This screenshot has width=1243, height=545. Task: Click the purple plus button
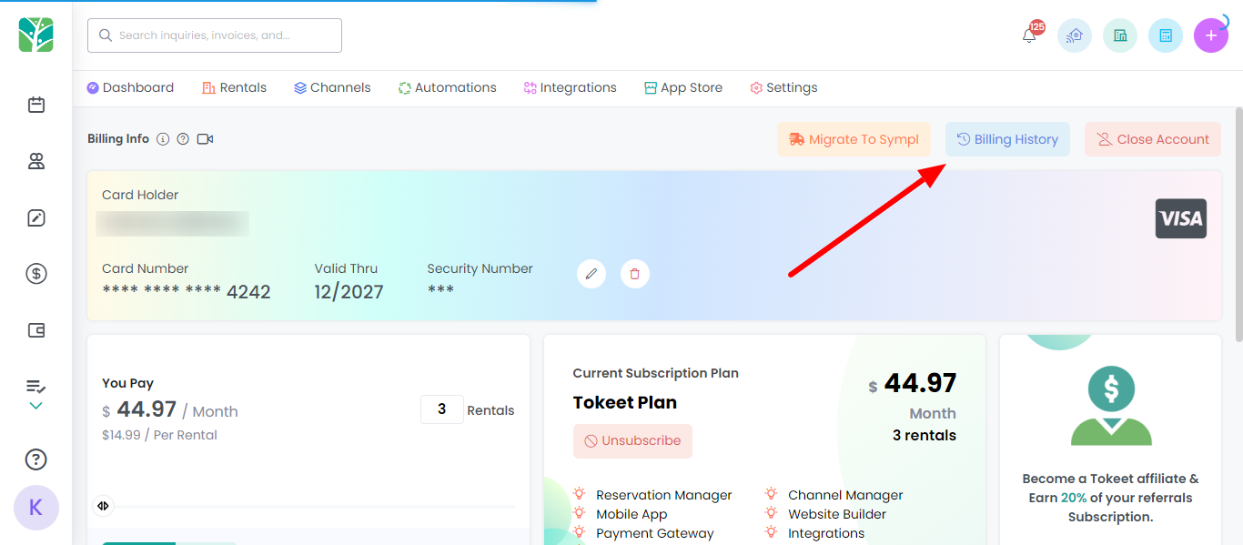point(1211,35)
